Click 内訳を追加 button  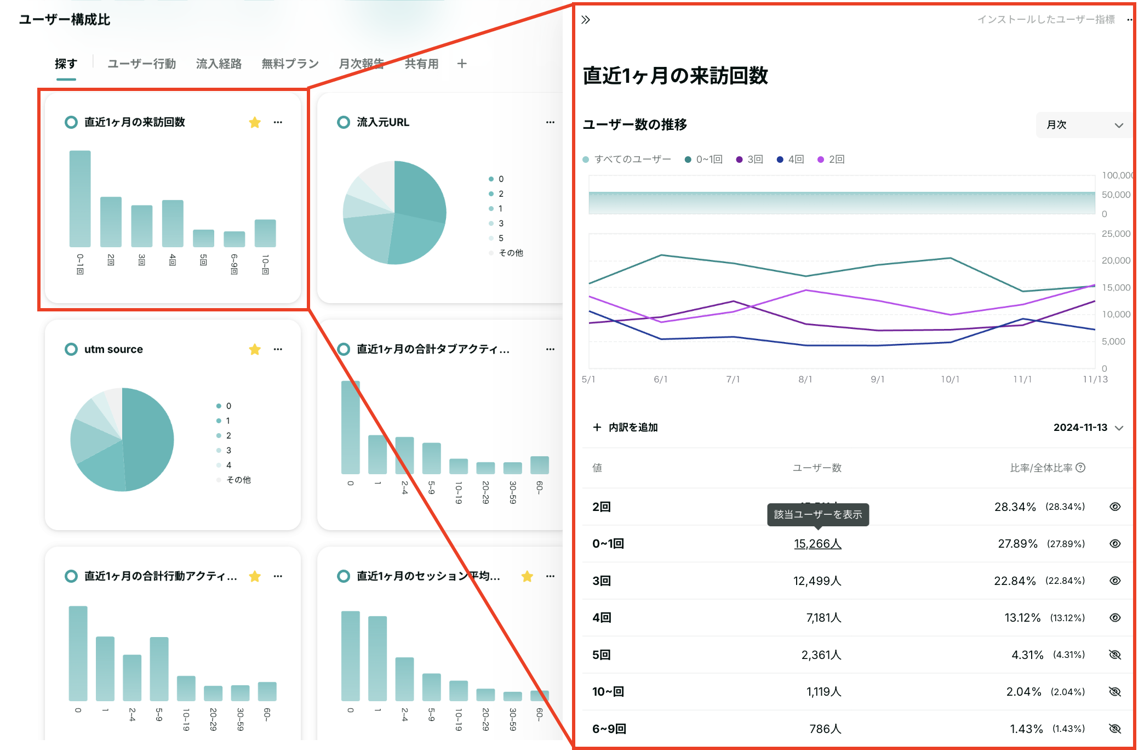tap(625, 428)
